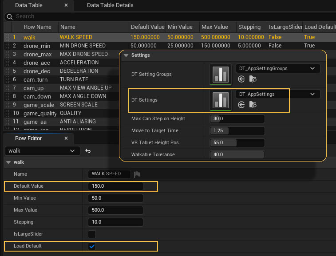The height and width of the screenshot is (256, 336).
Task: Click the localization flag beside WALK SPEED
Action: (x=138, y=174)
